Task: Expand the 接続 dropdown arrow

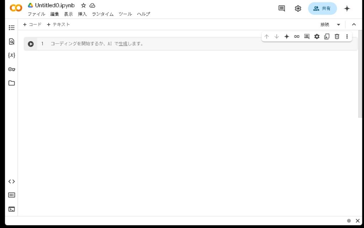Action: click(x=338, y=25)
